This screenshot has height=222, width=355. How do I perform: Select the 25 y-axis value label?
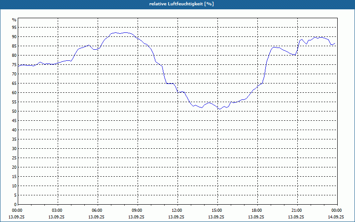[14, 158]
